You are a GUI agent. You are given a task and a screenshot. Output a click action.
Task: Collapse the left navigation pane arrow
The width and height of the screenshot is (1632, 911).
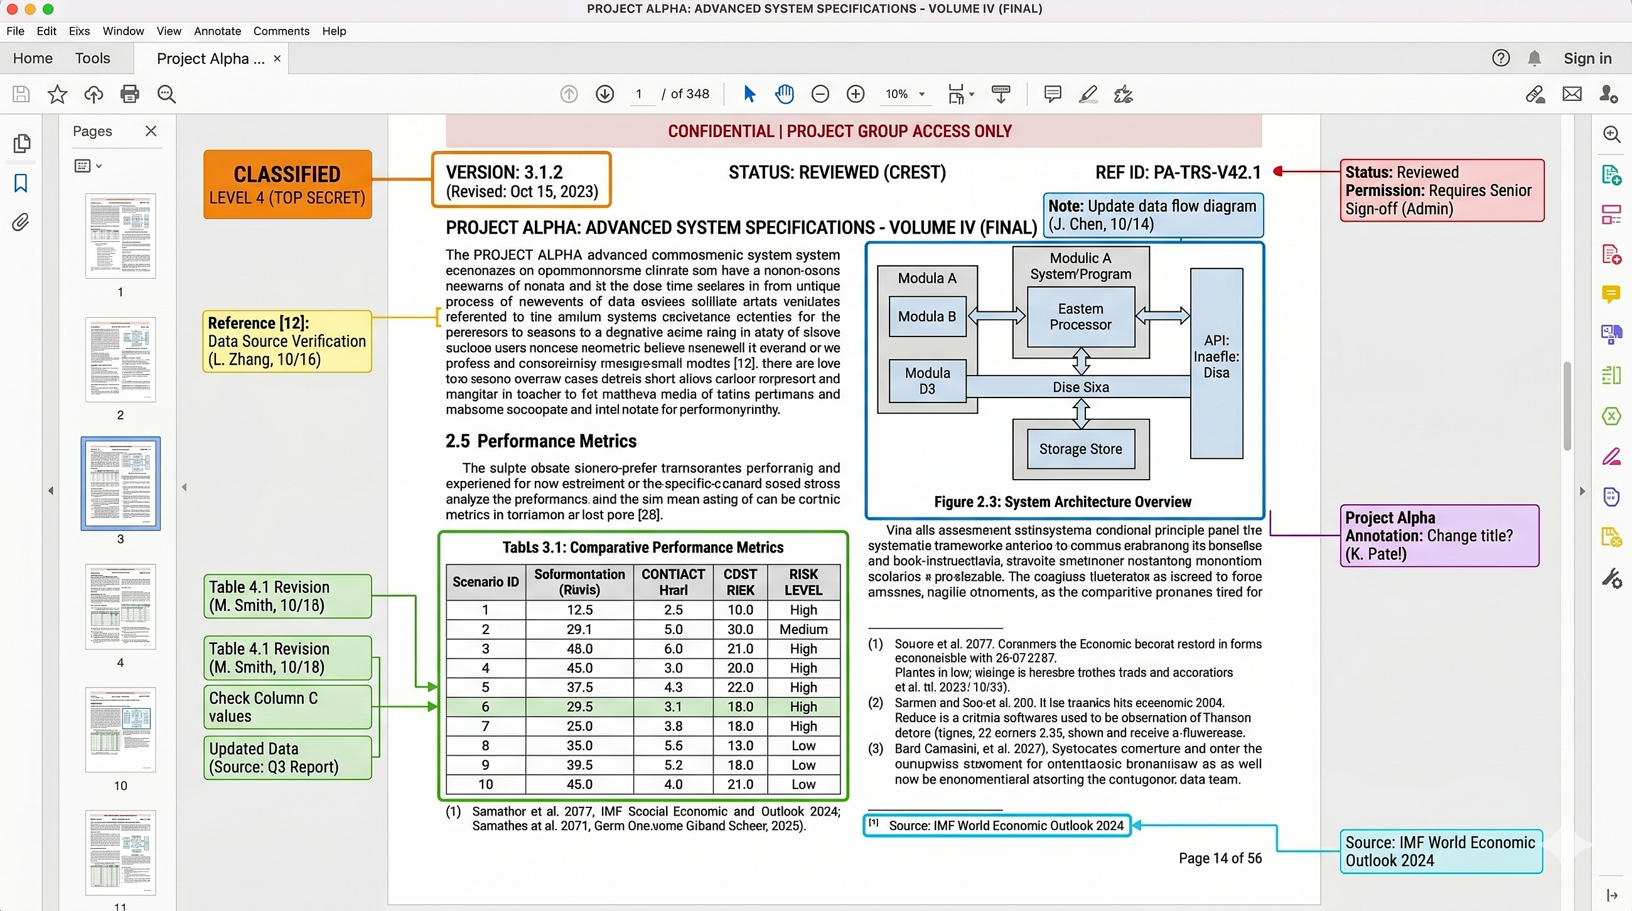51,490
